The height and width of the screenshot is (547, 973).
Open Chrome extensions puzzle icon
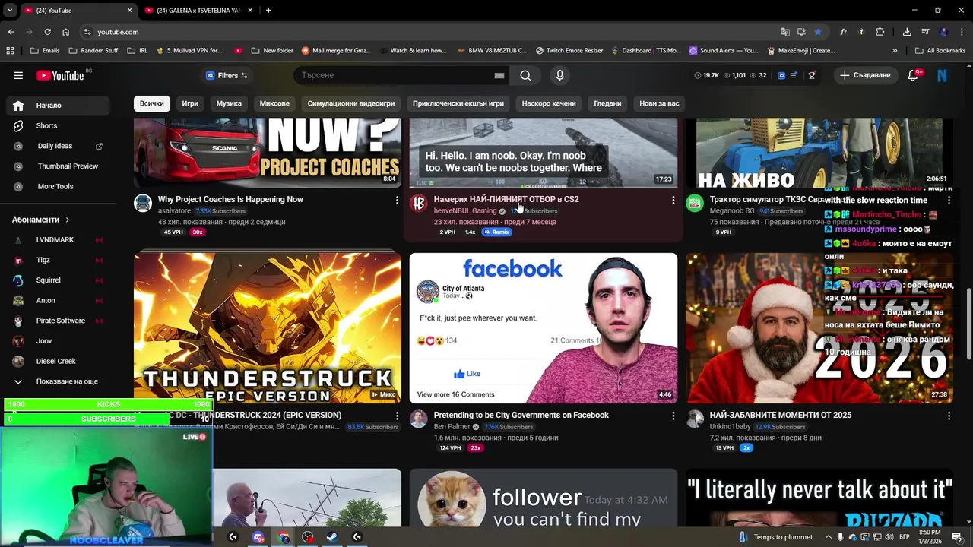(x=880, y=32)
